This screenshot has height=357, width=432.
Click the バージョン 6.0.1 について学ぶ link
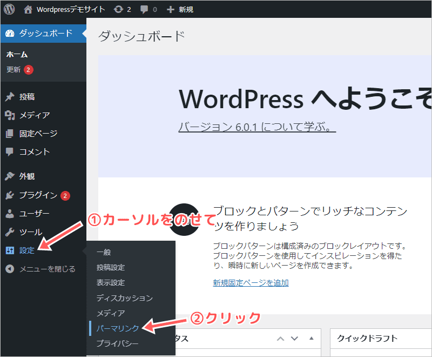(257, 127)
